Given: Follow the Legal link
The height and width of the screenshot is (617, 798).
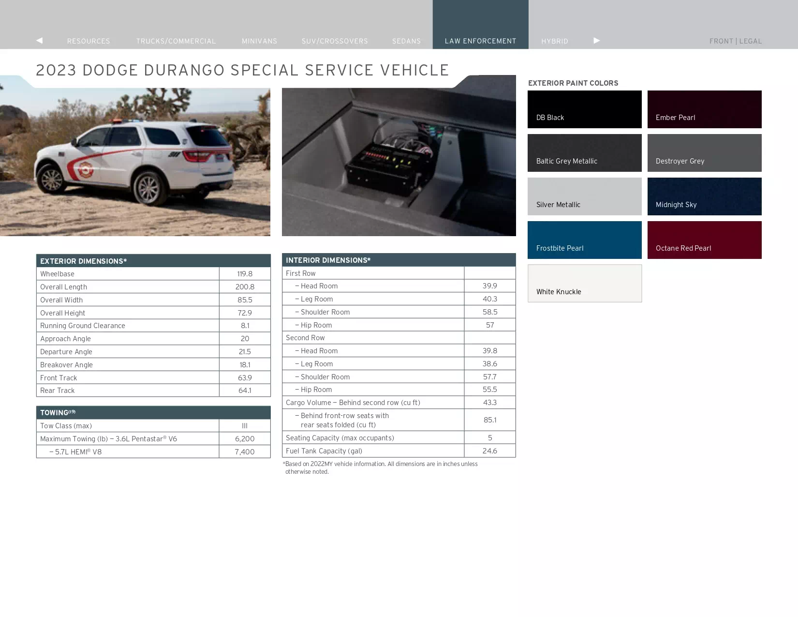Looking at the screenshot, I should (x=751, y=41).
